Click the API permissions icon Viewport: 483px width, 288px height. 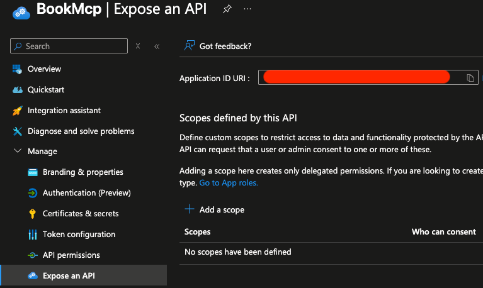pyautogui.click(x=32, y=255)
